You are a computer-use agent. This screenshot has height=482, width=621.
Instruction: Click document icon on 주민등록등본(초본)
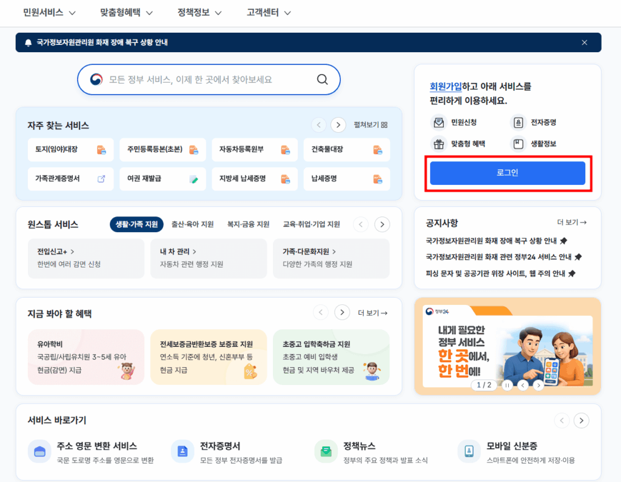[x=193, y=150]
